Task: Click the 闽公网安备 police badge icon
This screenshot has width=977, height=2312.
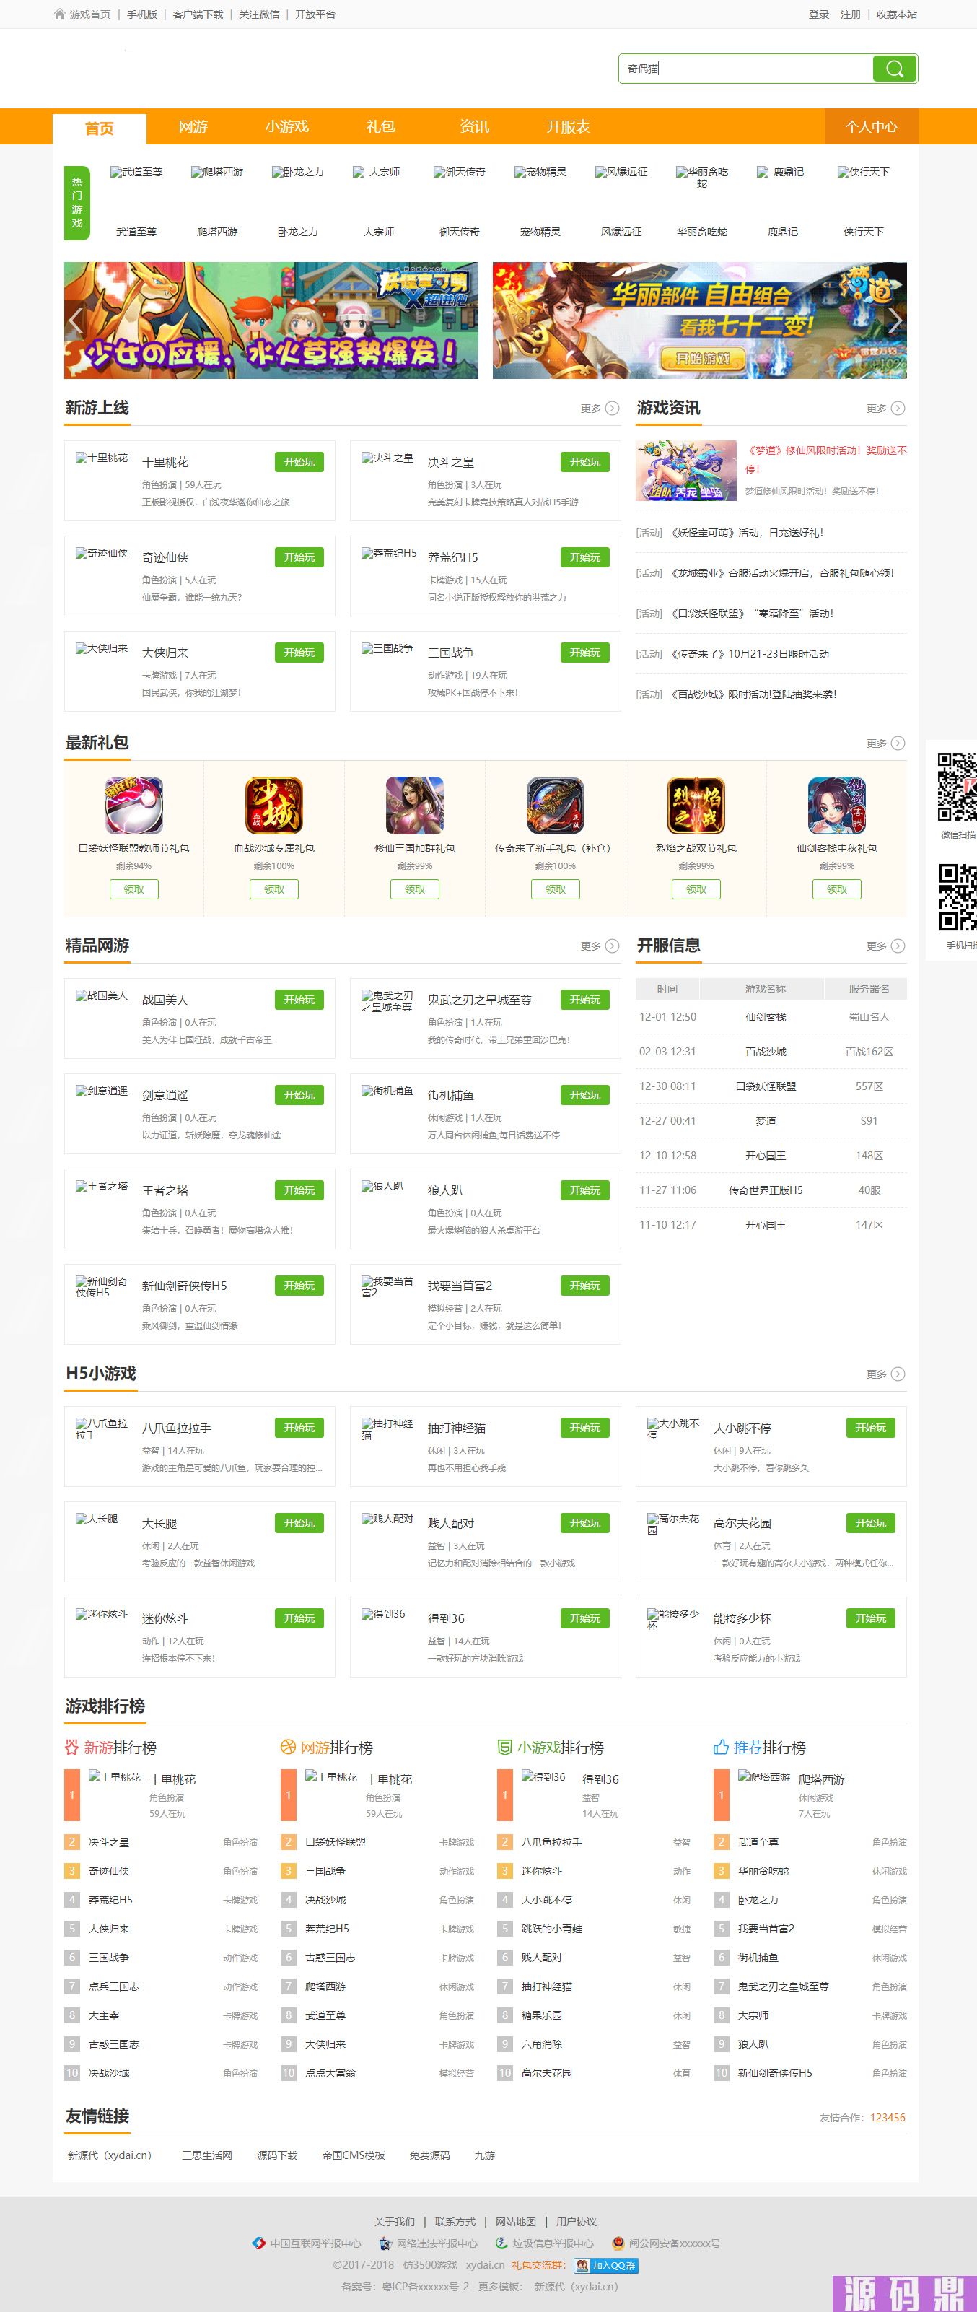Action: click(617, 2243)
